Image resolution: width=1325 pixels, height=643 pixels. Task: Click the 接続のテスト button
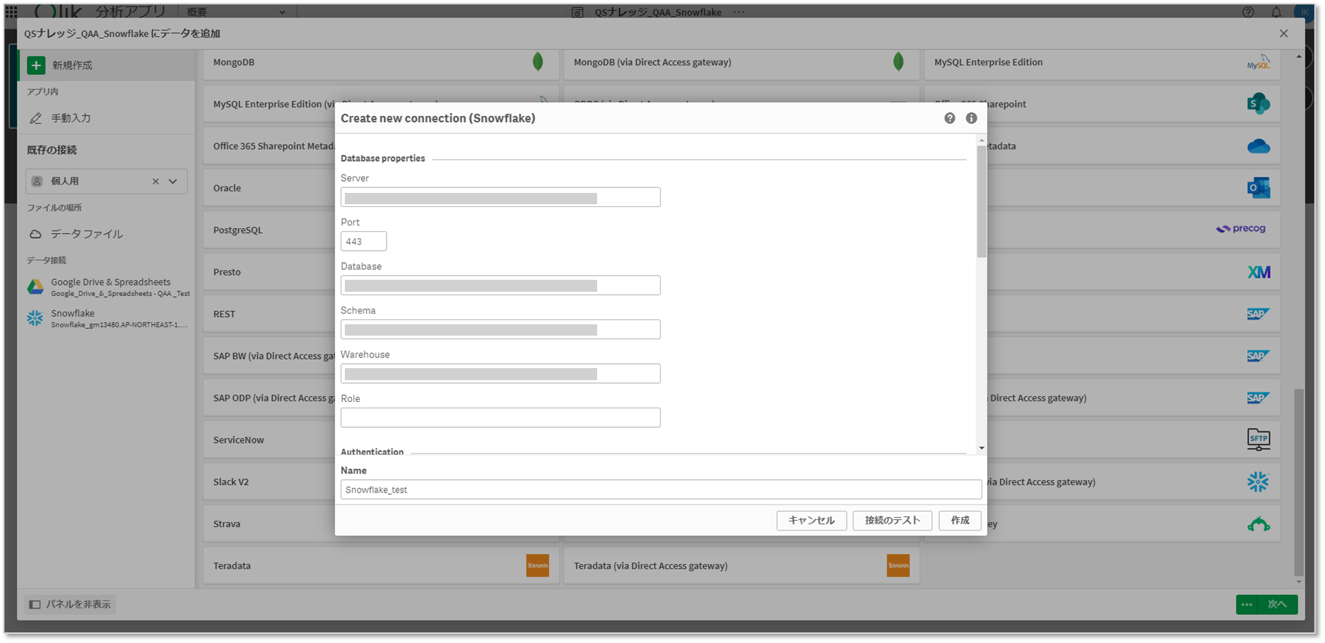[x=893, y=520]
